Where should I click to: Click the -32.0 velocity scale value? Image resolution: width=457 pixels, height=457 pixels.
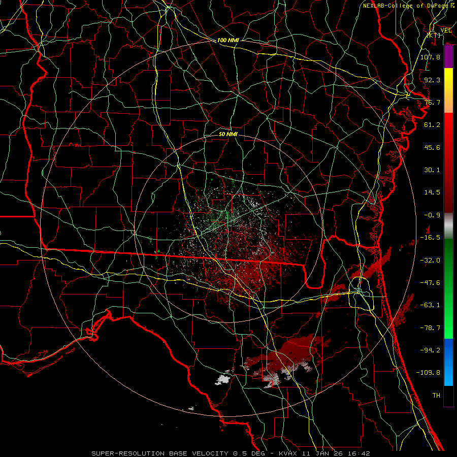pos(430,260)
